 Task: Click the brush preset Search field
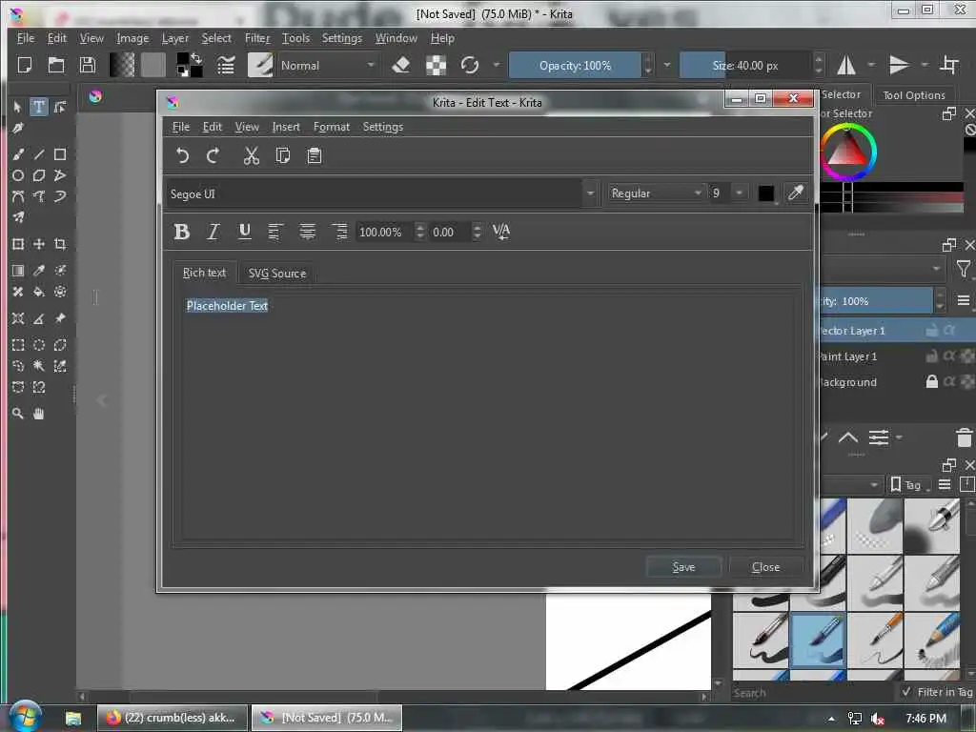pos(812,692)
